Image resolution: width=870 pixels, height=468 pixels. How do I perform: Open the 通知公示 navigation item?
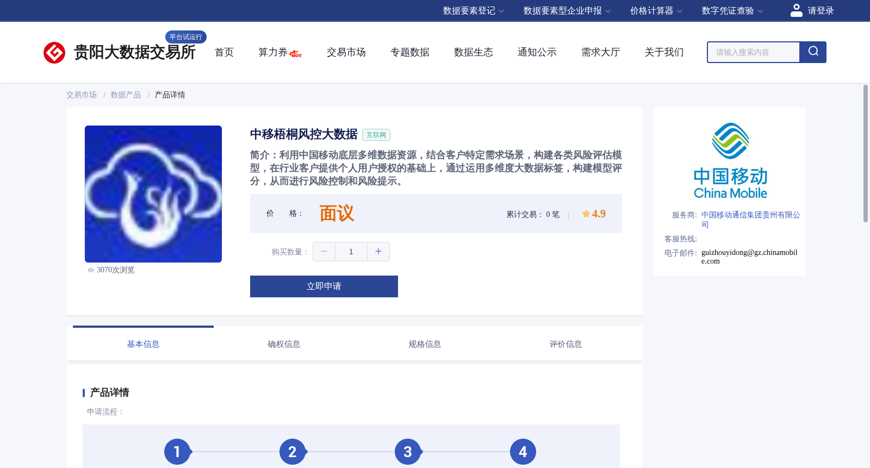point(537,52)
